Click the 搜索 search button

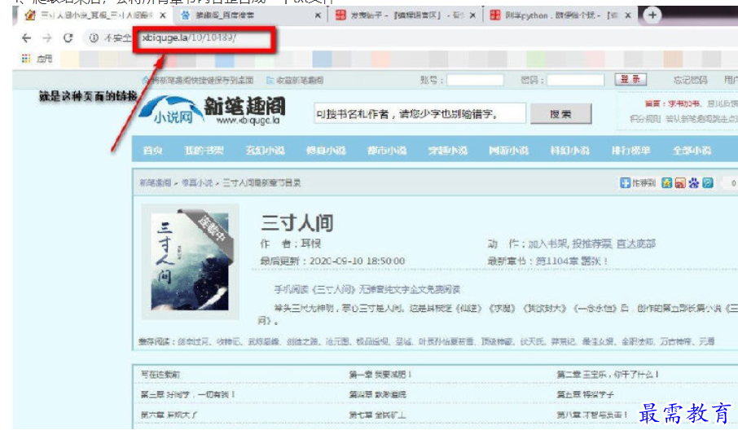pyautogui.click(x=560, y=114)
